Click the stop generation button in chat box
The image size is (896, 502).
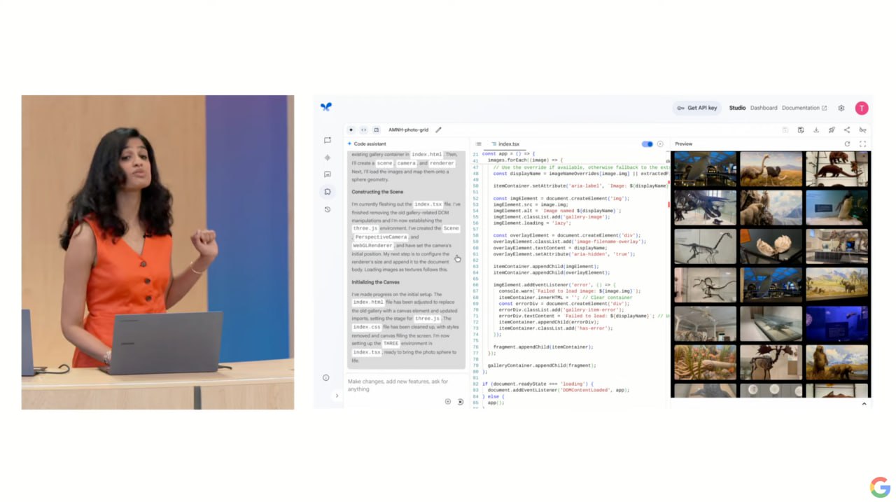click(x=460, y=402)
